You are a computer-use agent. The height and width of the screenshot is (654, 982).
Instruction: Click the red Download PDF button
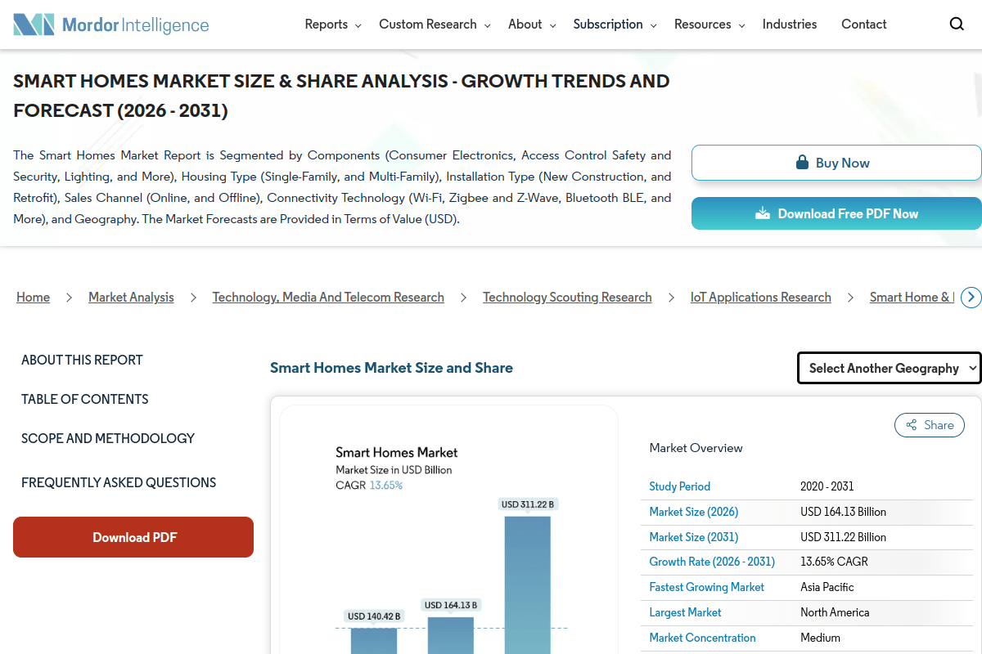pos(133,537)
